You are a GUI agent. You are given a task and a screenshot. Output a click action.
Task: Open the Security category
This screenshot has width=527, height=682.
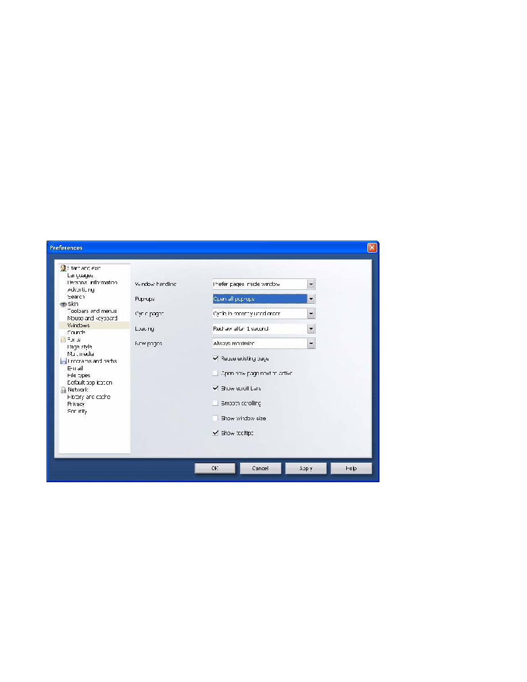tap(77, 411)
